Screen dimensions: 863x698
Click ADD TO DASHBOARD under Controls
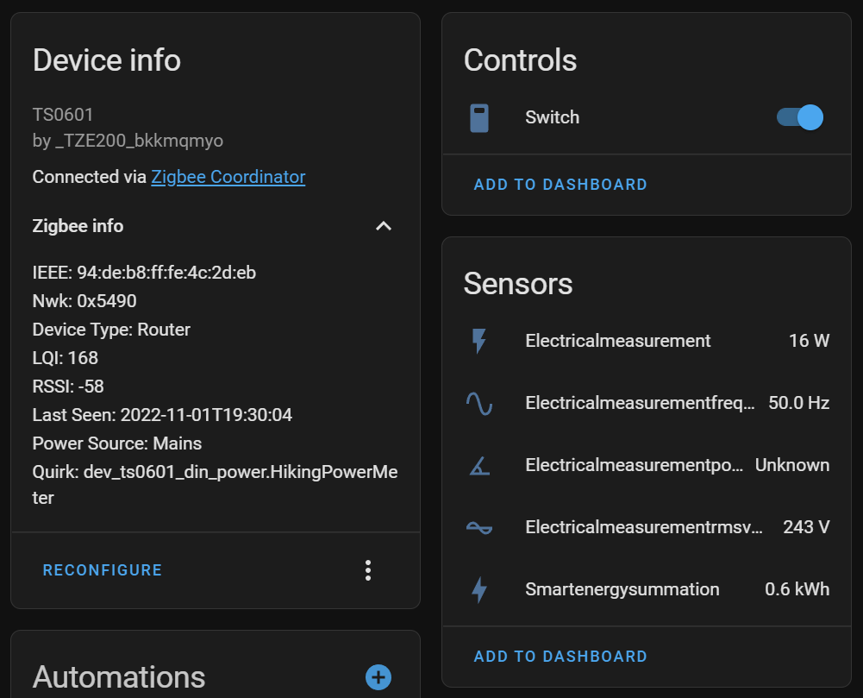click(560, 184)
